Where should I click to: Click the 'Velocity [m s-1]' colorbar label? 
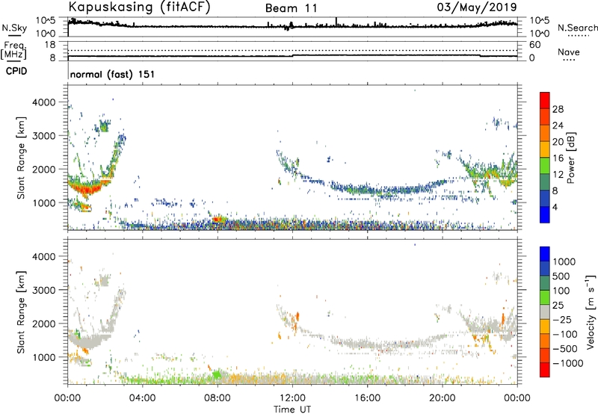pyautogui.click(x=591, y=312)
